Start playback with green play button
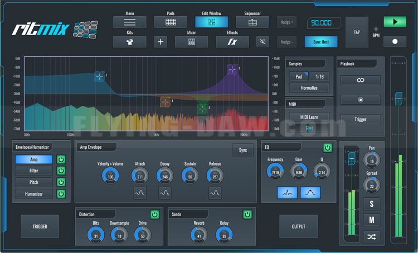The width and height of the screenshot is (418, 253). 395,22
